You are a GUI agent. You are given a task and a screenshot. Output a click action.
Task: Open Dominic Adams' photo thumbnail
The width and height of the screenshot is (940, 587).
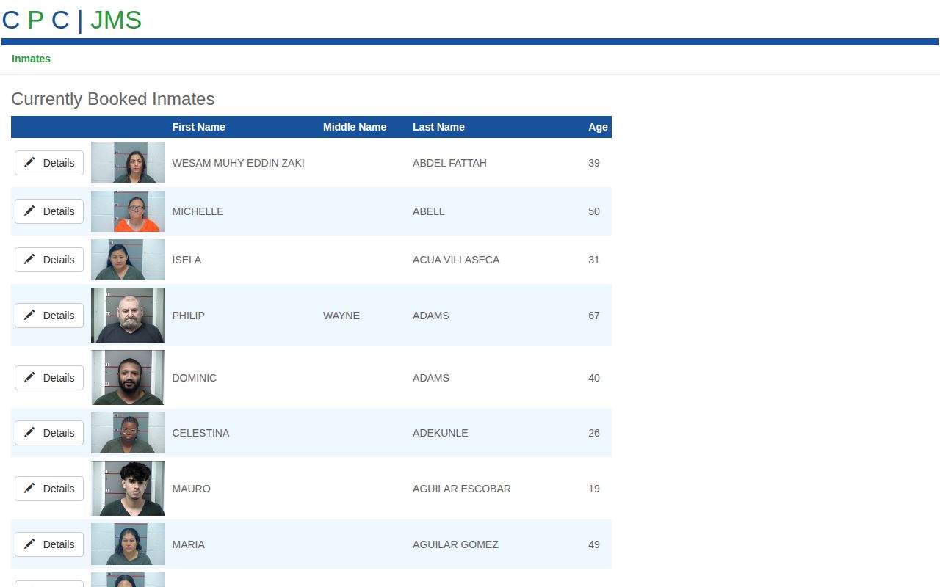click(x=128, y=377)
